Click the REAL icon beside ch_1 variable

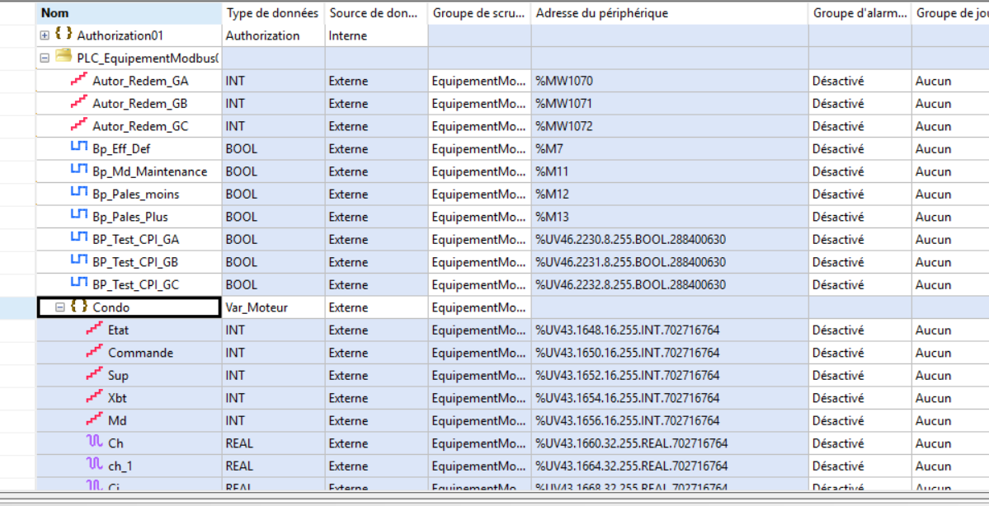(95, 466)
